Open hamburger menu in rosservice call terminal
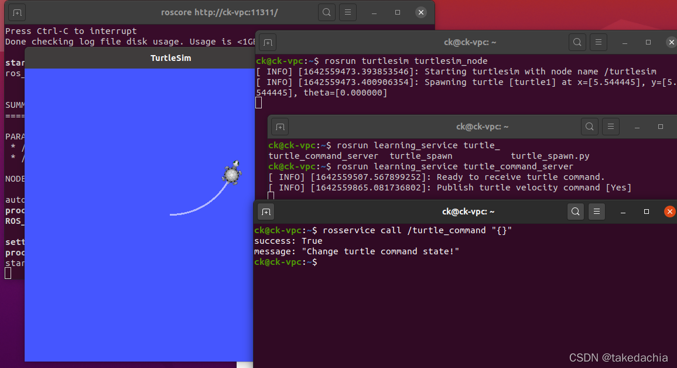 (597, 212)
